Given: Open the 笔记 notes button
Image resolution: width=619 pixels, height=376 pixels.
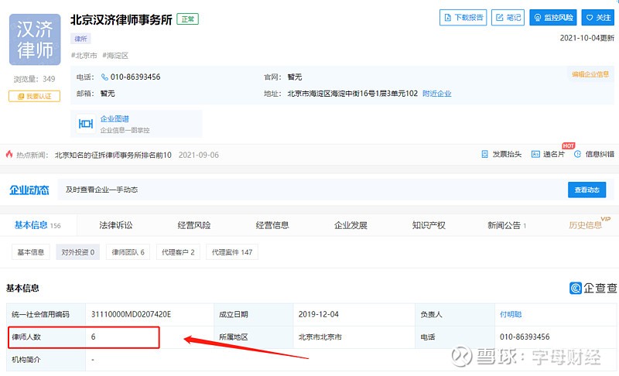Looking at the screenshot, I should 508,18.
